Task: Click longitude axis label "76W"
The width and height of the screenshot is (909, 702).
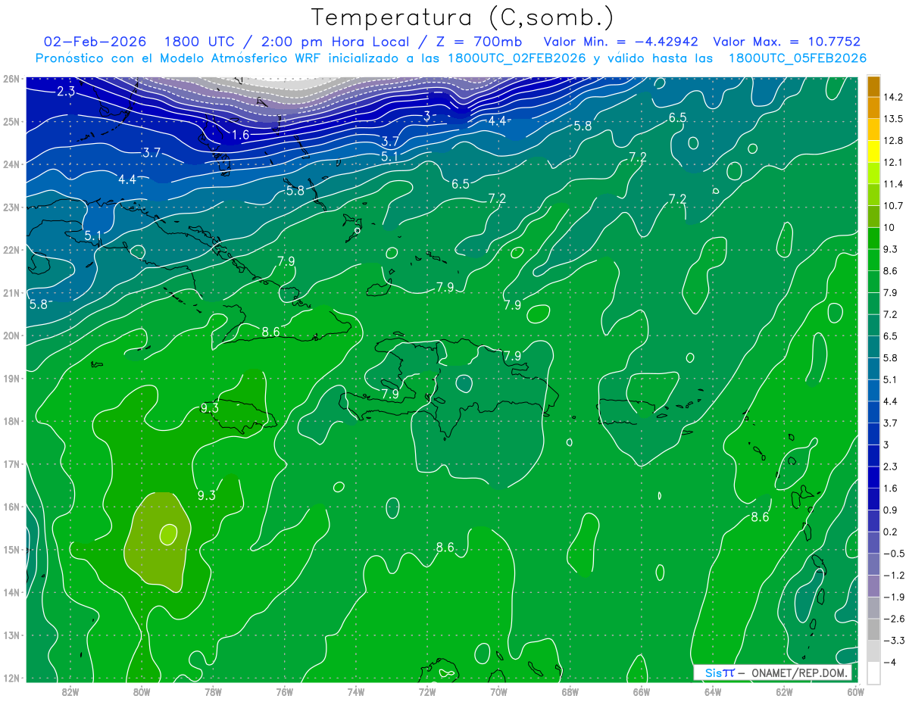Action: point(284,691)
